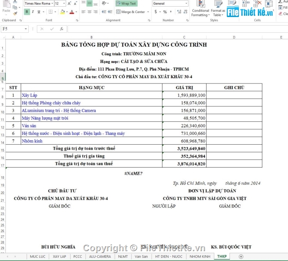Screen dimensions: 288x261
Task: Open Format as Table menu
Action: click(x=218, y=9)
